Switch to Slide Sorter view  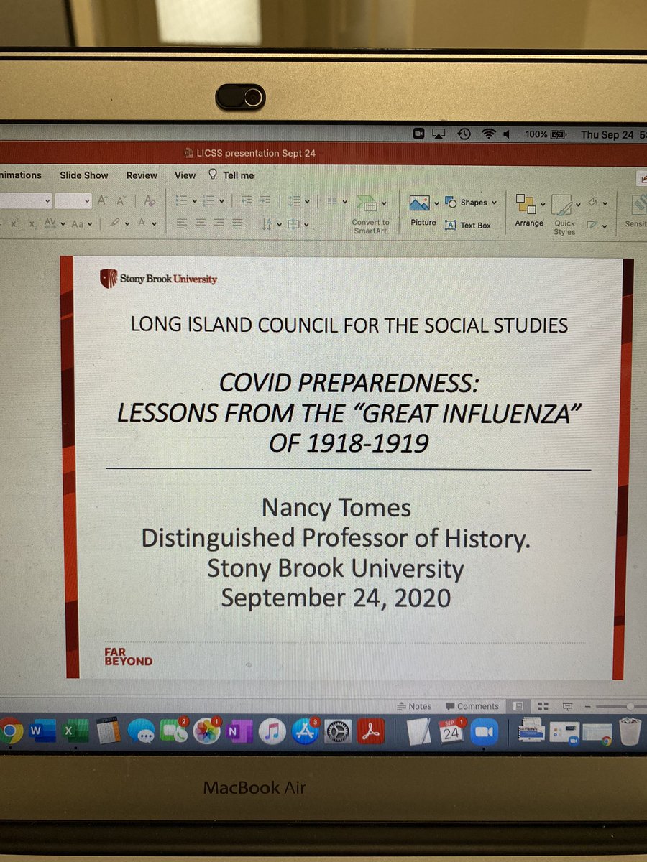tap(543, 706)
